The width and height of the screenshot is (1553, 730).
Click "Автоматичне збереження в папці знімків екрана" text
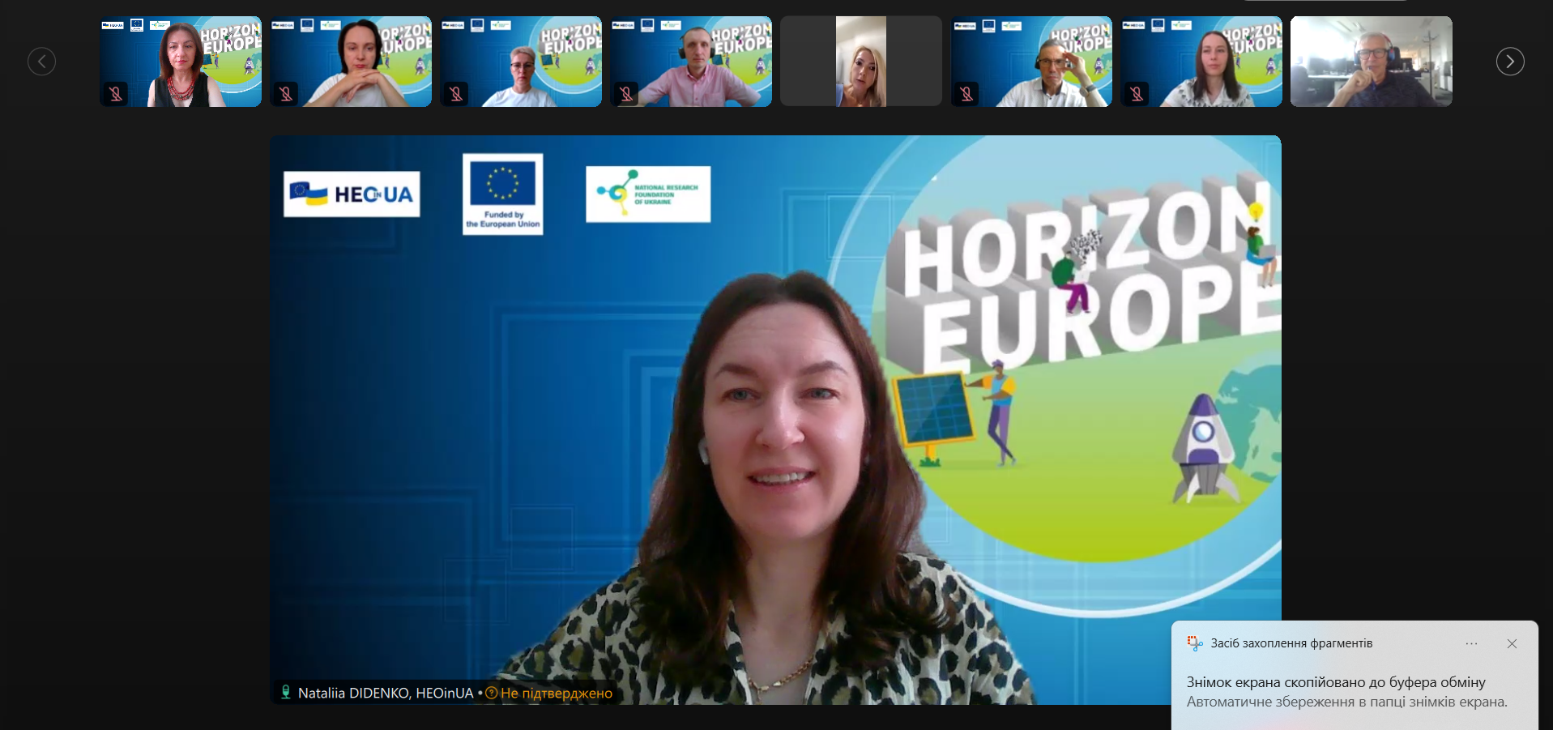(1347, 702)
